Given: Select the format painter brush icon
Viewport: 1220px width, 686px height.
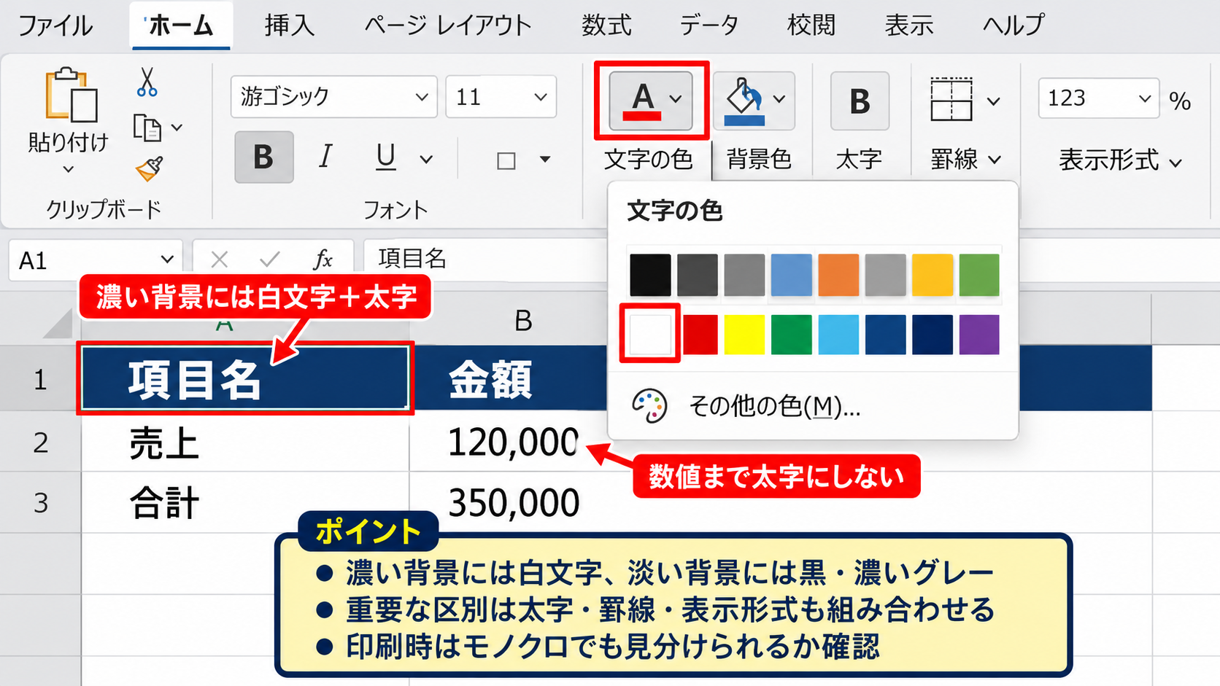Looking at the screenshot, I should pos(150,169).
